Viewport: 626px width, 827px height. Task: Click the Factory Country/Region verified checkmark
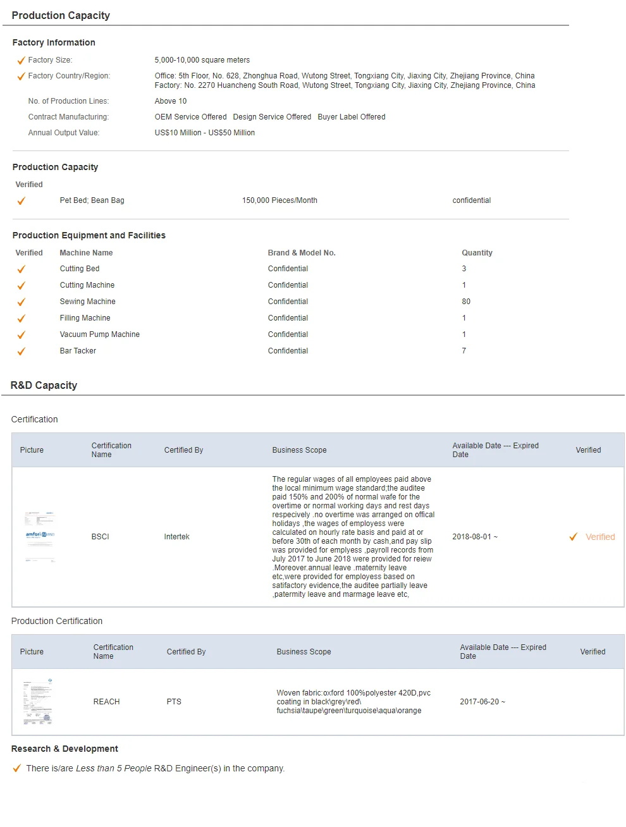(21, 77)
